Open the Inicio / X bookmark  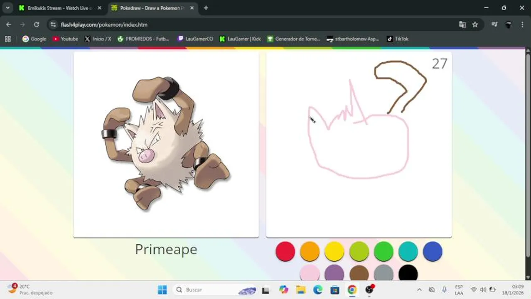point(98,39)
